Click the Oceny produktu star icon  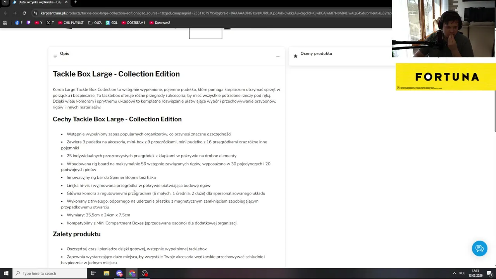pos(295,56)
